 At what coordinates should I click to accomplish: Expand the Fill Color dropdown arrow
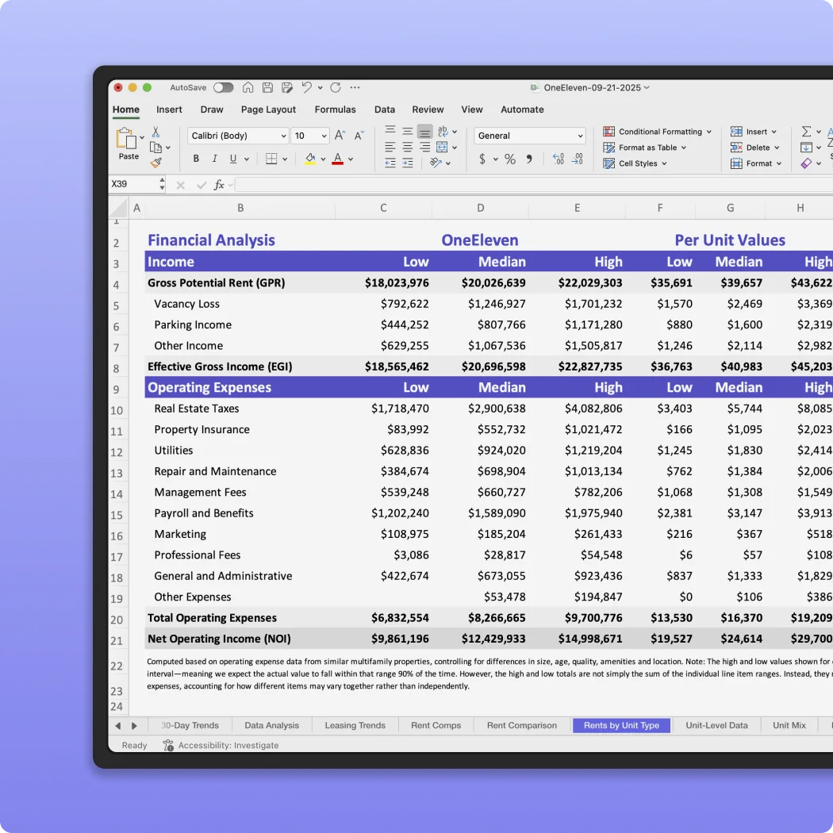click(321, 159)
